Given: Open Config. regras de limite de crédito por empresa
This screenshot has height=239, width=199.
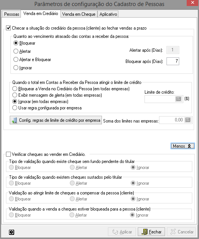Looking at the screenshot, I should point(56,120).
